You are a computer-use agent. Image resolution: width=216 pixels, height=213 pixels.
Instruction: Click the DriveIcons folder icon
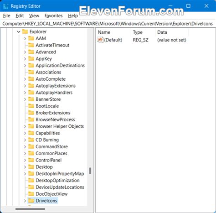click(x=31, y=201)
